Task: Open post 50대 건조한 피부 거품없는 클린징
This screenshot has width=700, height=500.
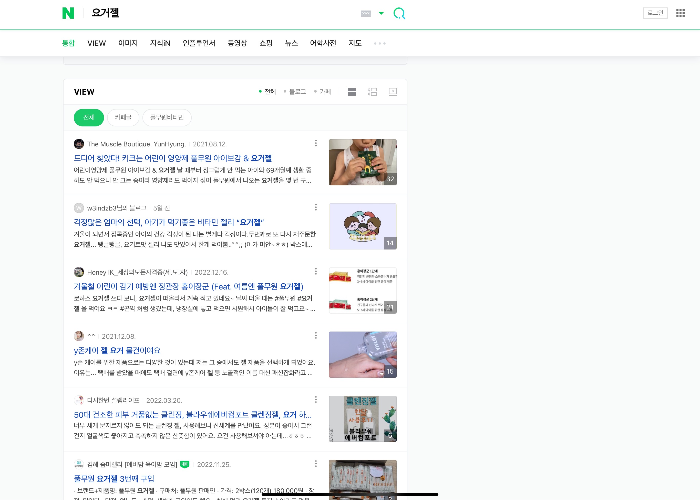Action: click(193, 415)
